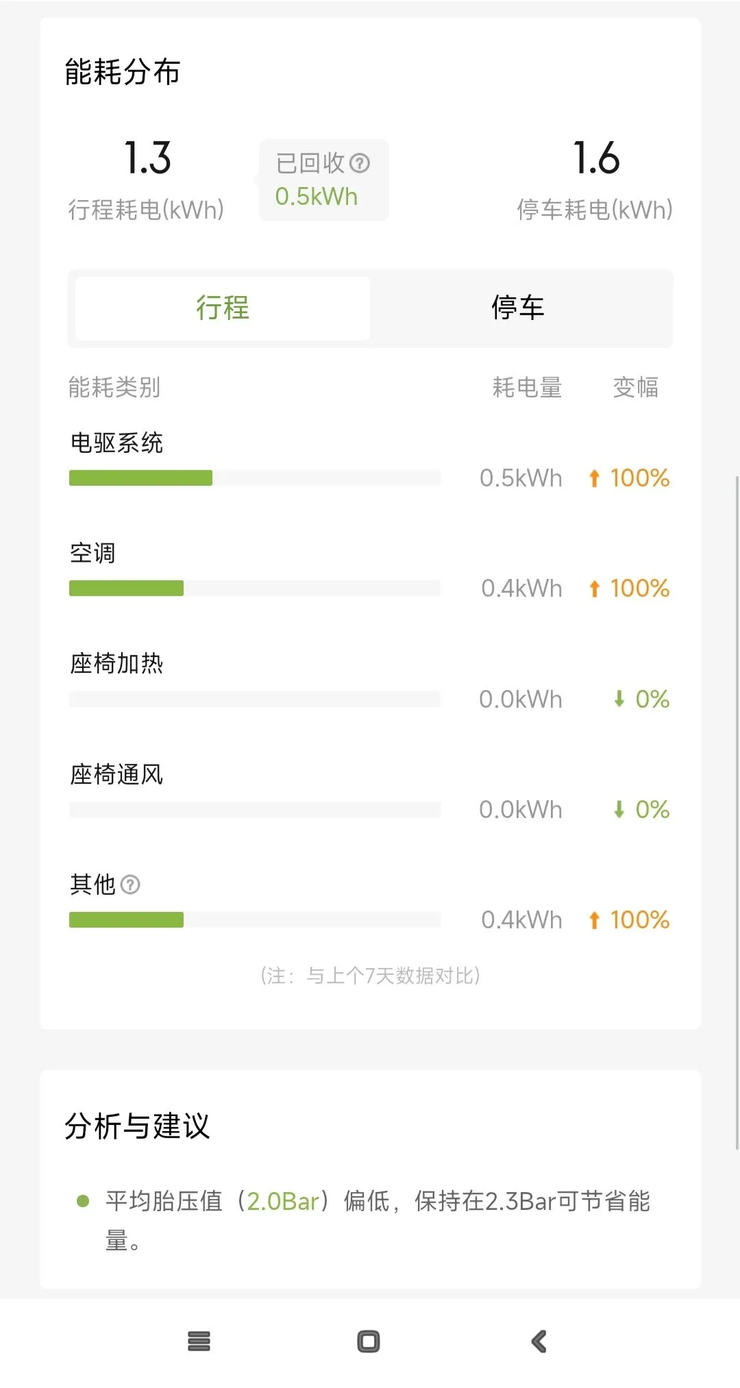Viewport: 740px width, 1388px height.
Task: Tap the green down arrow for 座椅加热
Action: tap(619, 699)
